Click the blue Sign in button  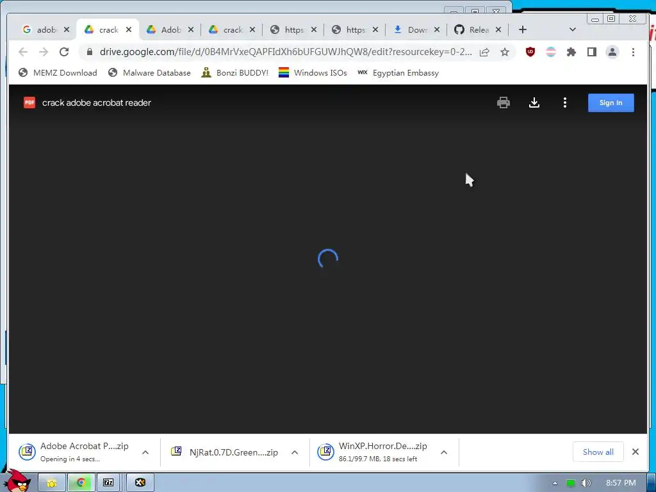coord(611,102)
